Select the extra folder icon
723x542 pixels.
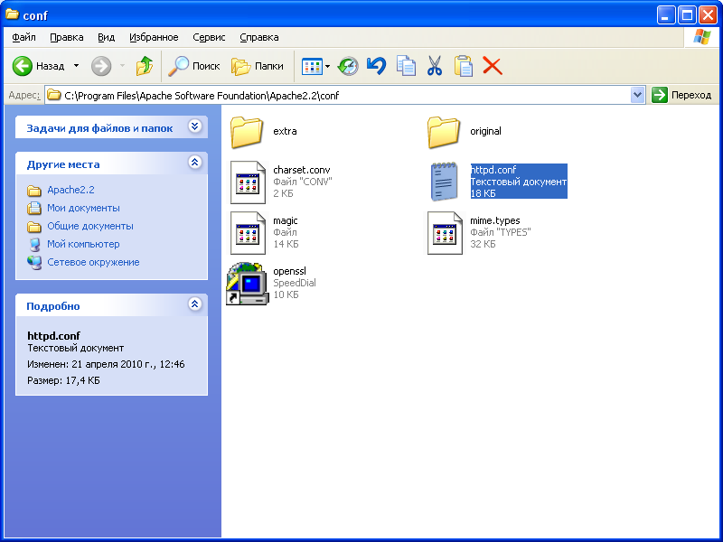tap(247, 132)
